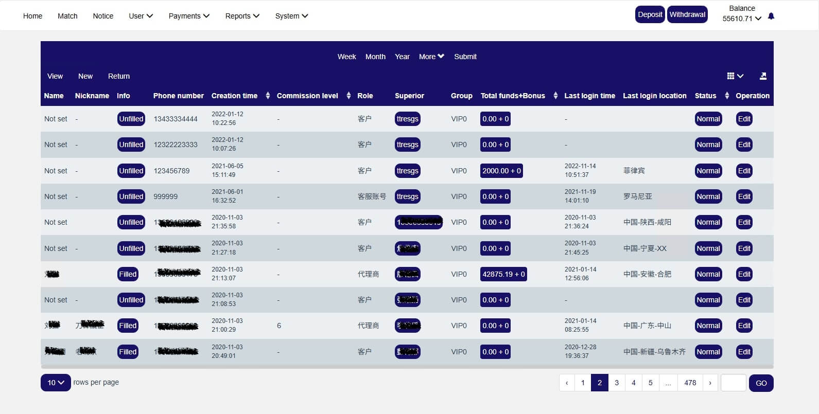This screenshot has height=414, width=819.
Task: Open the column grid view selector
Action: pos(735,76)
